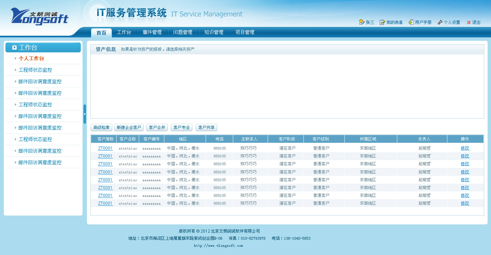Image resolution: width=491 pixels, height=255 pixels.
Task: Click the 资产信息 panel title
Action: click(106, 49)
